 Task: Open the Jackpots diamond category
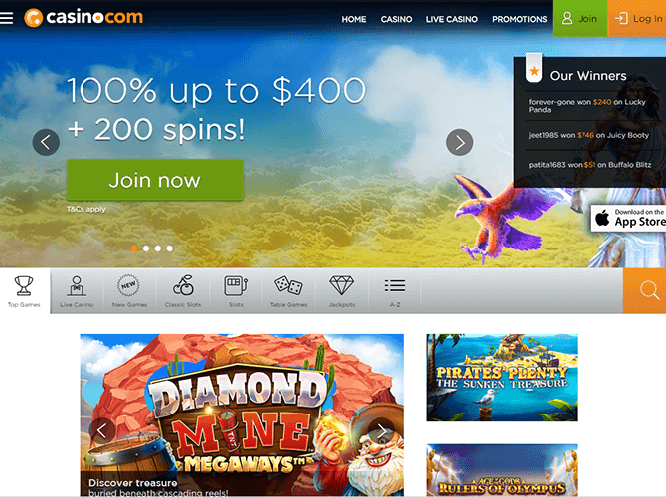pos(342,291)
